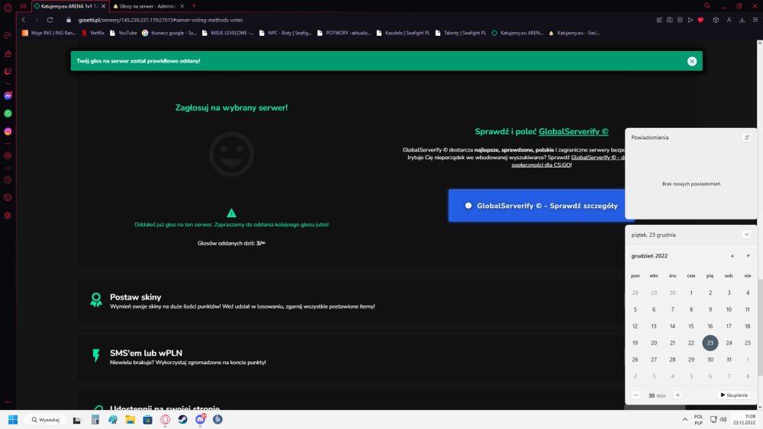Click the gosetti.pl address bar

pos(160,20)
